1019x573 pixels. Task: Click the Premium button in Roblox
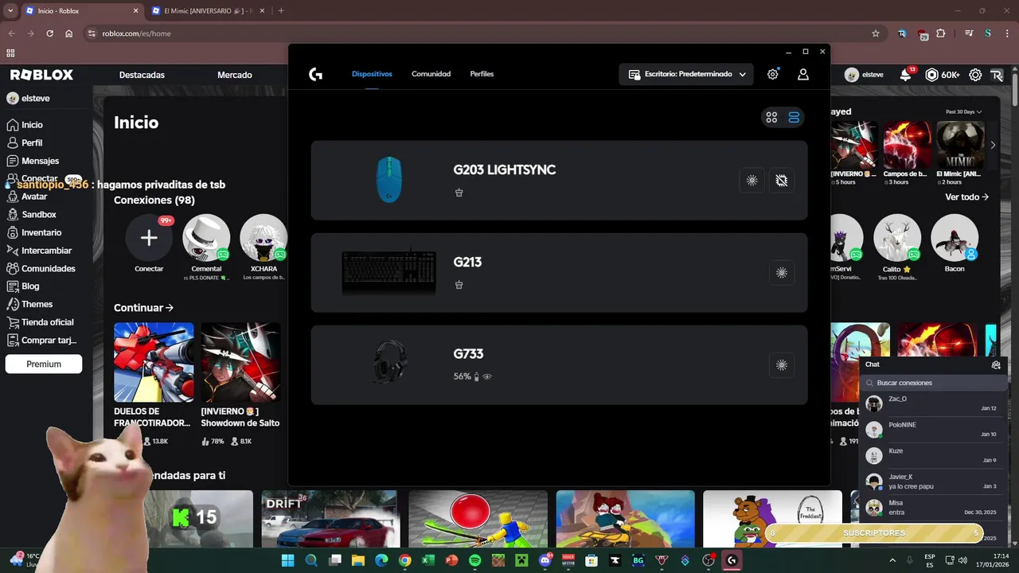tap(44, 364)
